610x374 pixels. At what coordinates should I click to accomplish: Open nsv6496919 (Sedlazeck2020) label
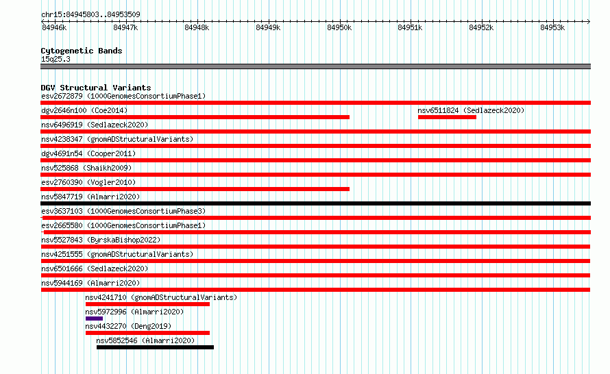pos(95,125)
